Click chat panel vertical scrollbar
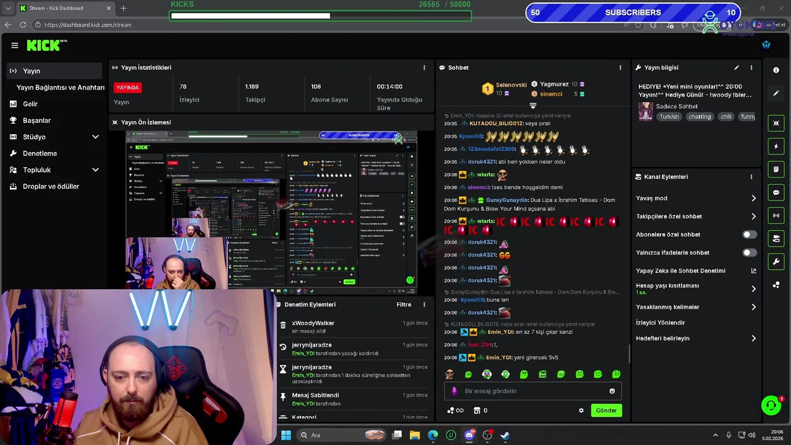Image resolution: width=791 pixels, height=445 pixels. click(x=629, y=354)
